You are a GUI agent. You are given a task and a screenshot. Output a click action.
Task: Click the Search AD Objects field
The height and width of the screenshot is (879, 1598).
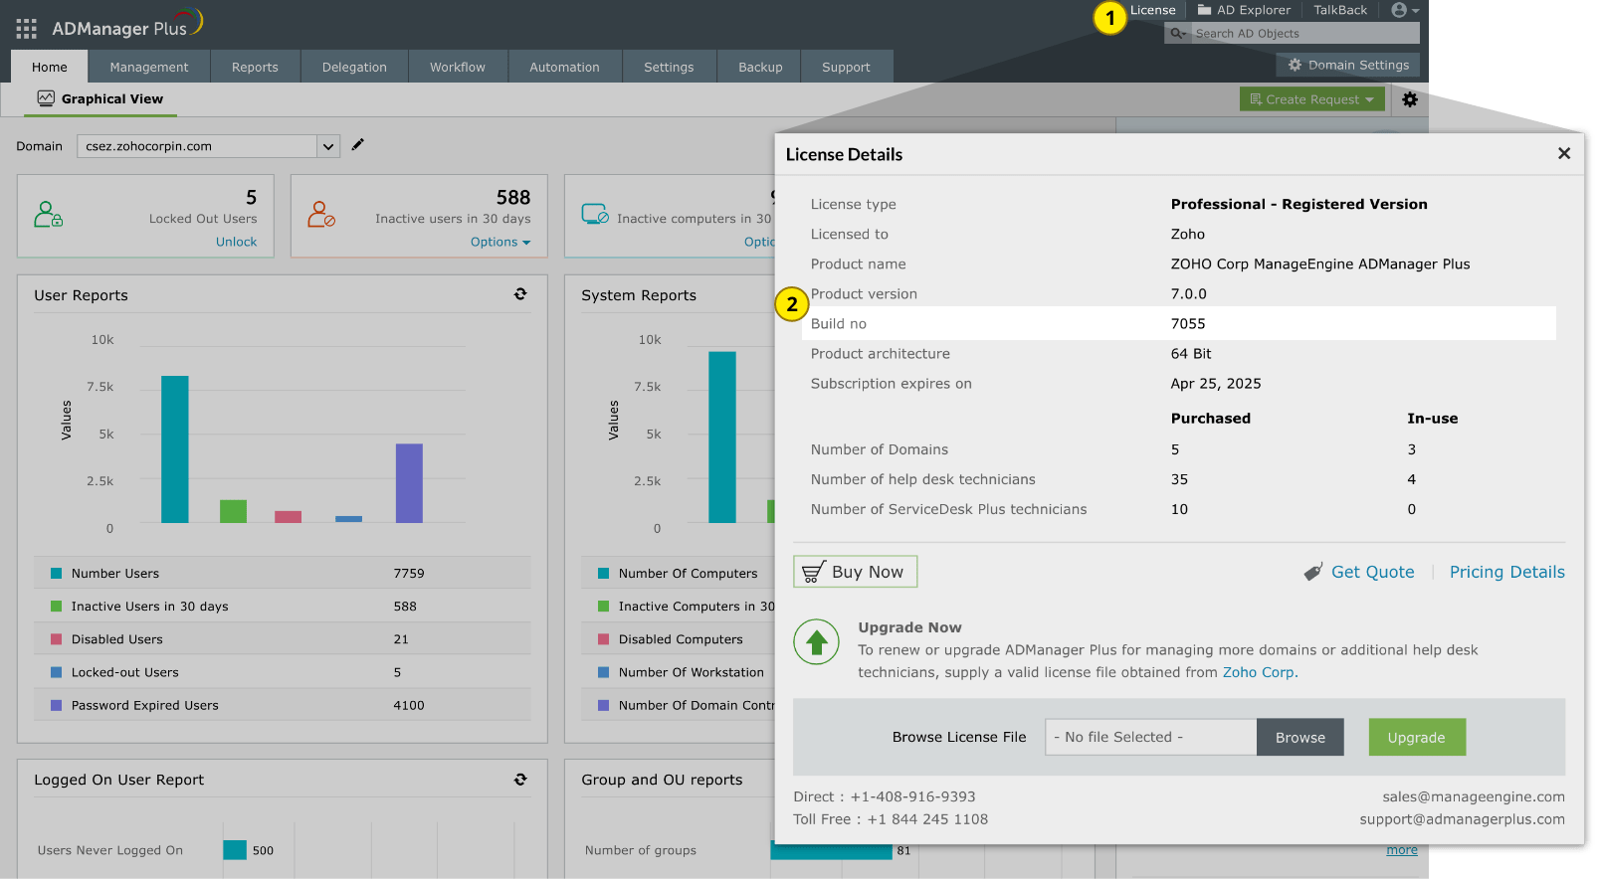(1303, 34)
